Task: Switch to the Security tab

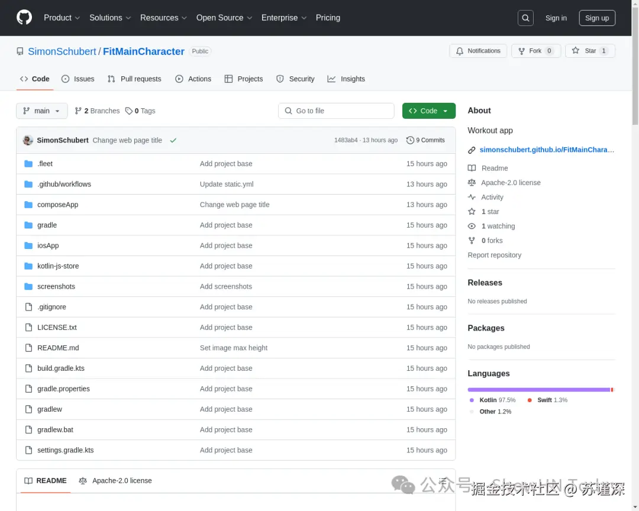Action: pyautogui.click(x=295, y=79)
